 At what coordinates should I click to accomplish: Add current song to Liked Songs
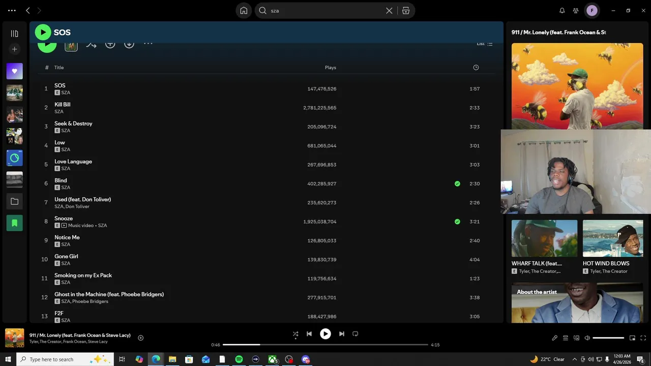[140, 338]
